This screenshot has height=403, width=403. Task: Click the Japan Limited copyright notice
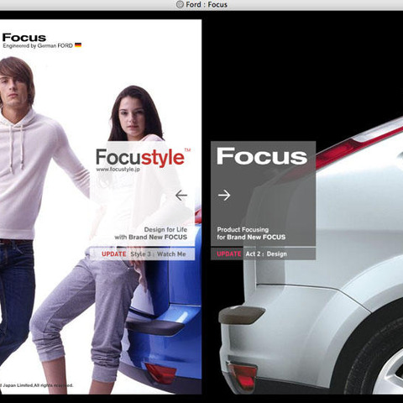pyautogui.click(x=37, y=385)
